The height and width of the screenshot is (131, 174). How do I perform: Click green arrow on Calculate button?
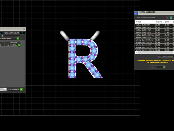coord(164,67)
